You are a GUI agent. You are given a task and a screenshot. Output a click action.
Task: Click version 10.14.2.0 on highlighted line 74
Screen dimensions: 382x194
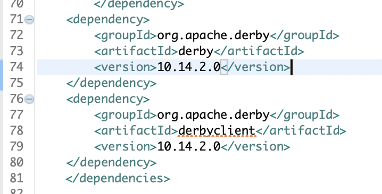click(x=189, y=67)
